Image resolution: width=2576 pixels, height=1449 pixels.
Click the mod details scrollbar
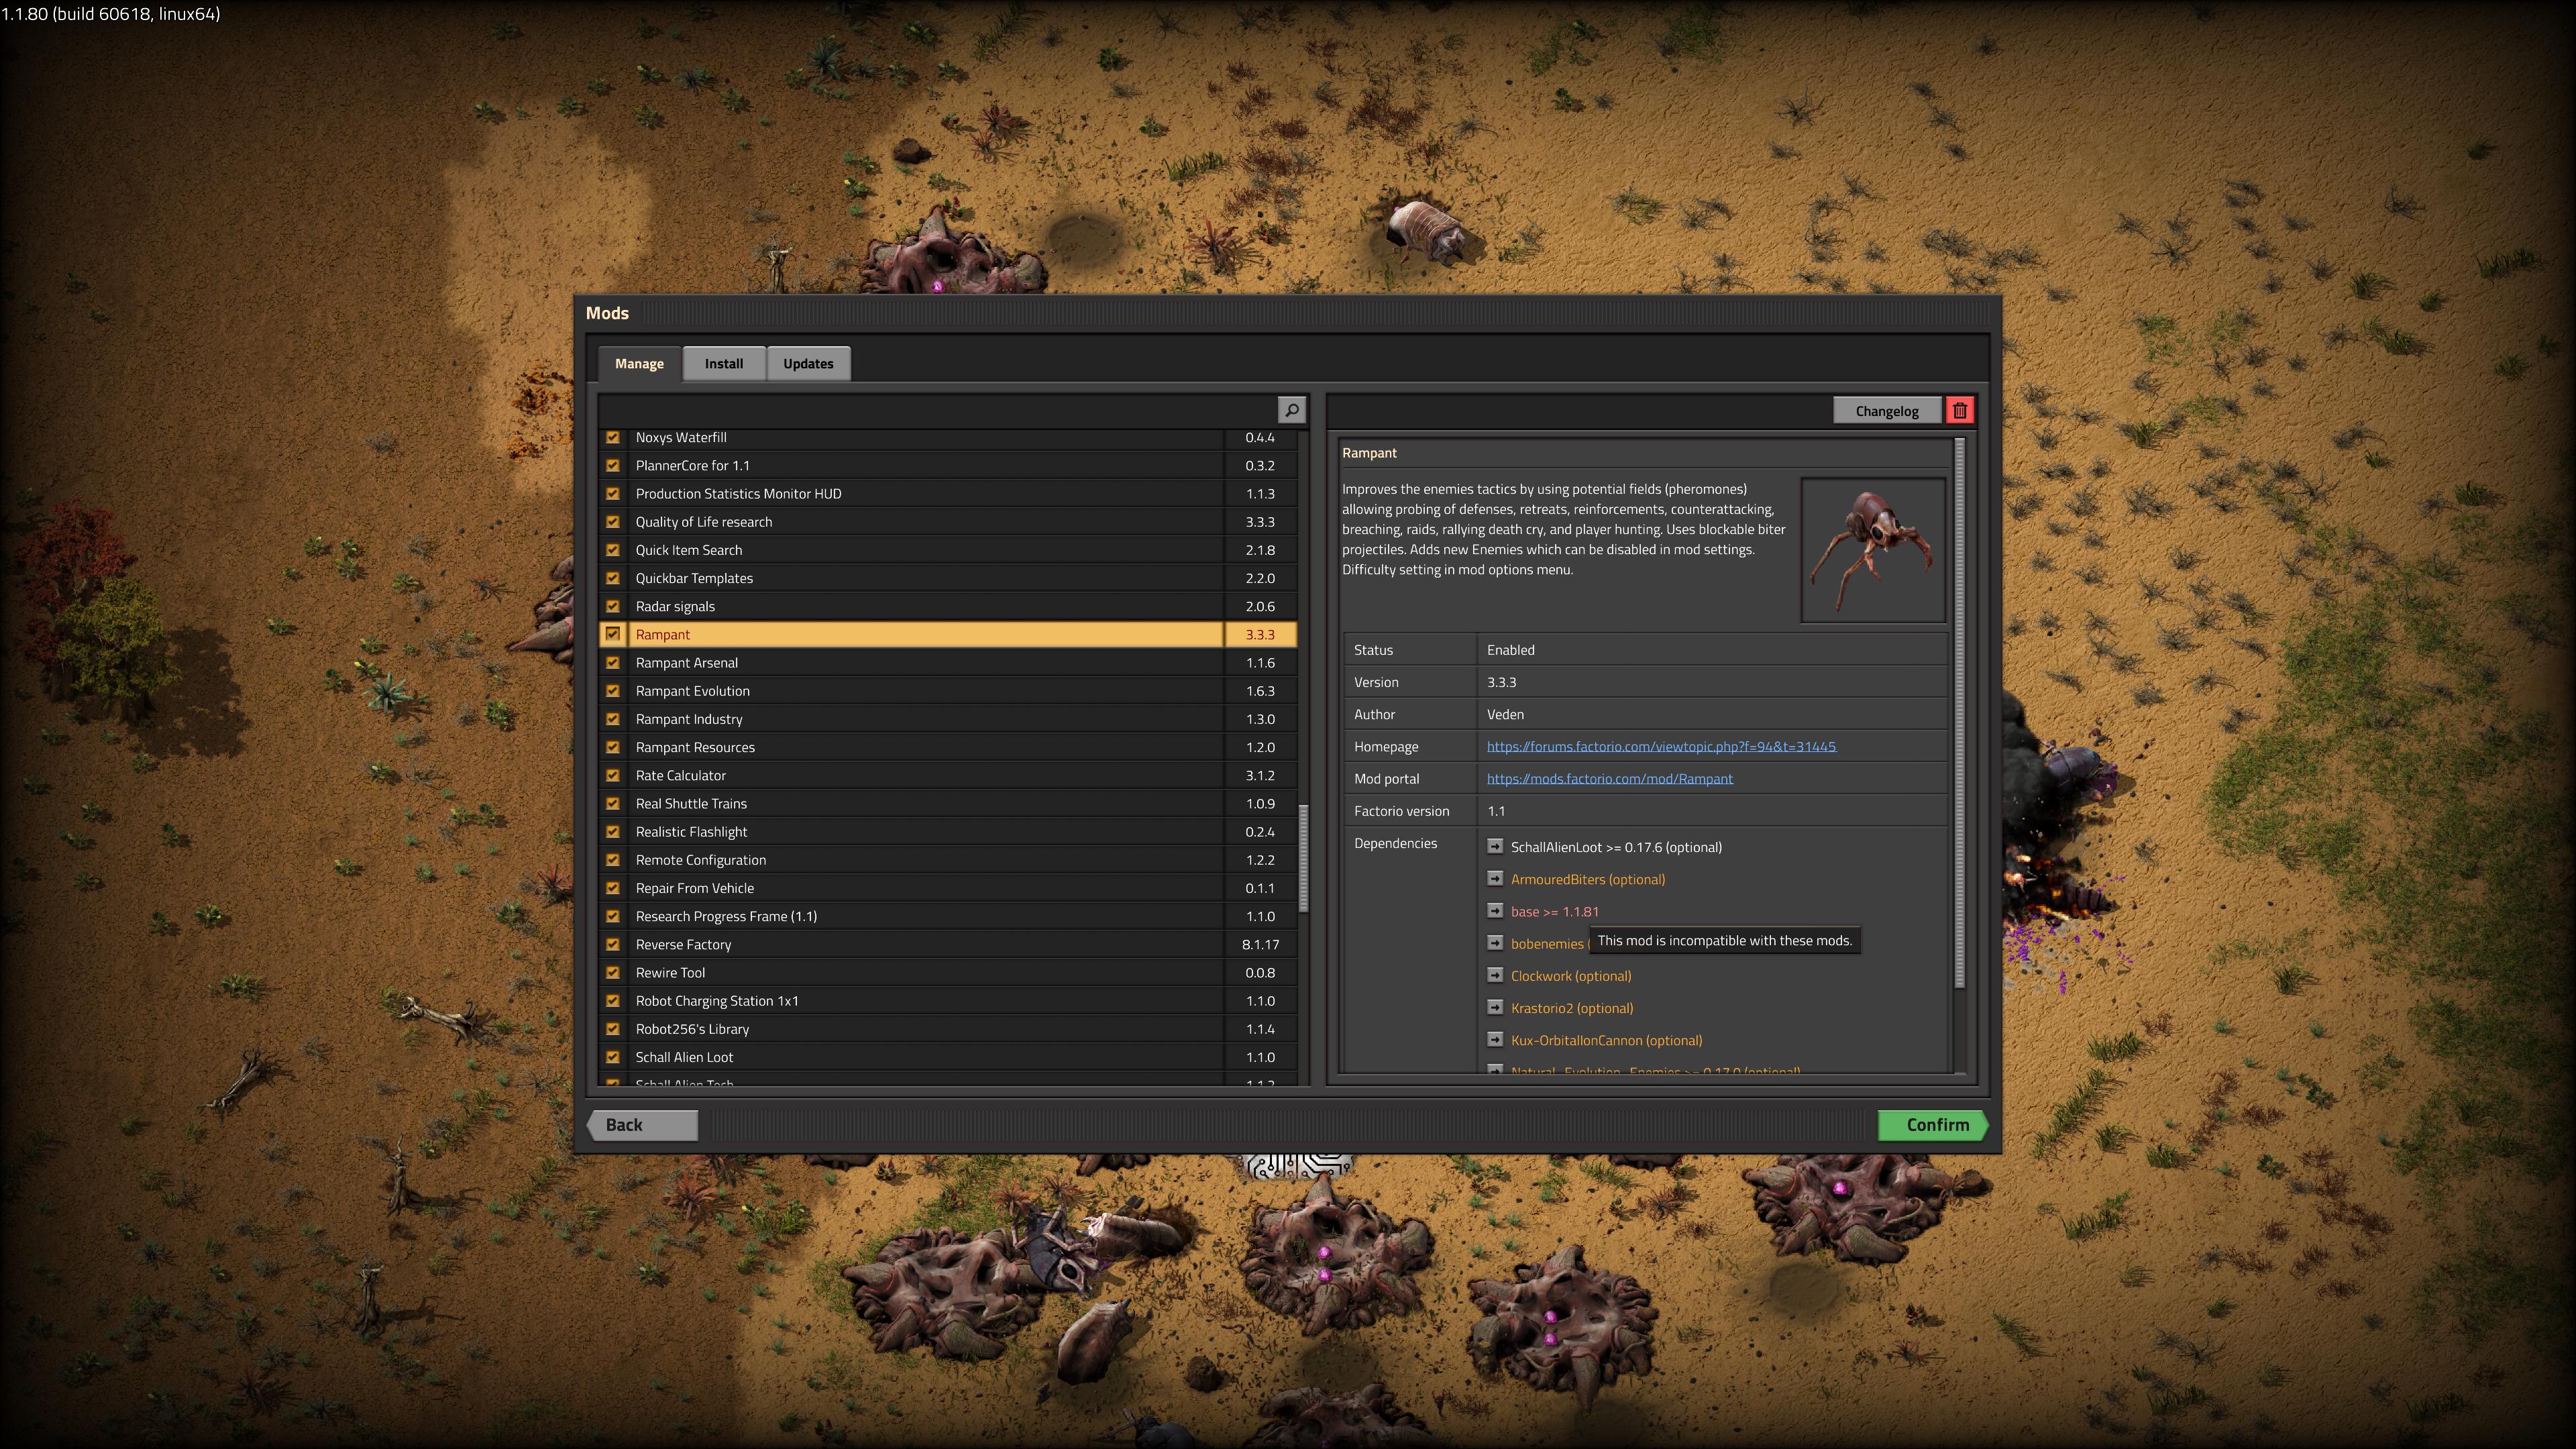pos(1959,713)
